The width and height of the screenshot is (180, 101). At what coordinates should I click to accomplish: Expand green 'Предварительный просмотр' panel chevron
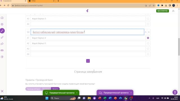click(77, 93)
